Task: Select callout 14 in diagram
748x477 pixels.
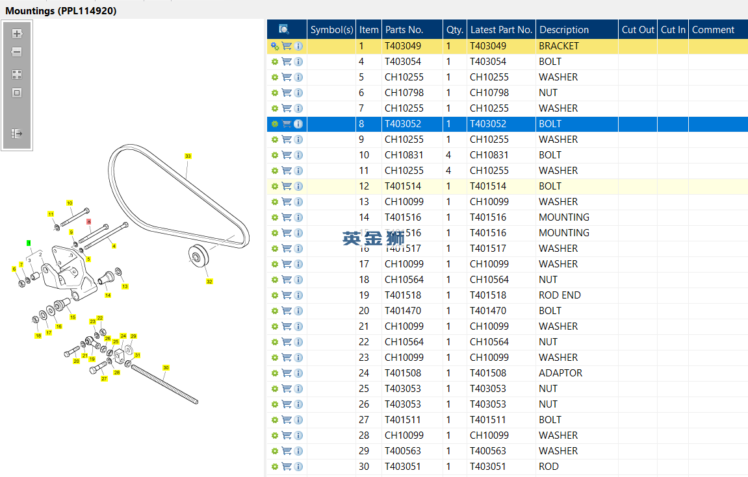Action: click(x=108, y=295)
